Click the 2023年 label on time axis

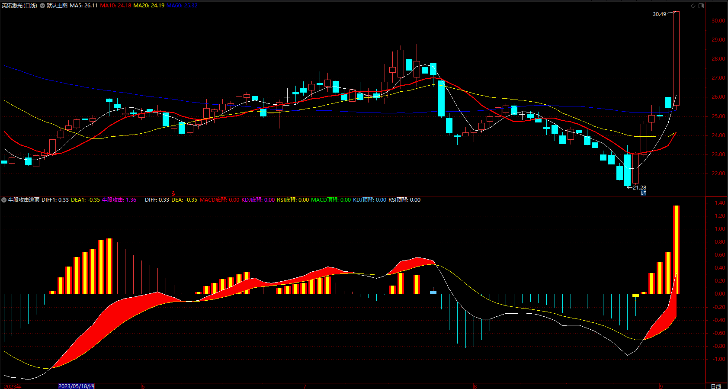click(13, 386)
